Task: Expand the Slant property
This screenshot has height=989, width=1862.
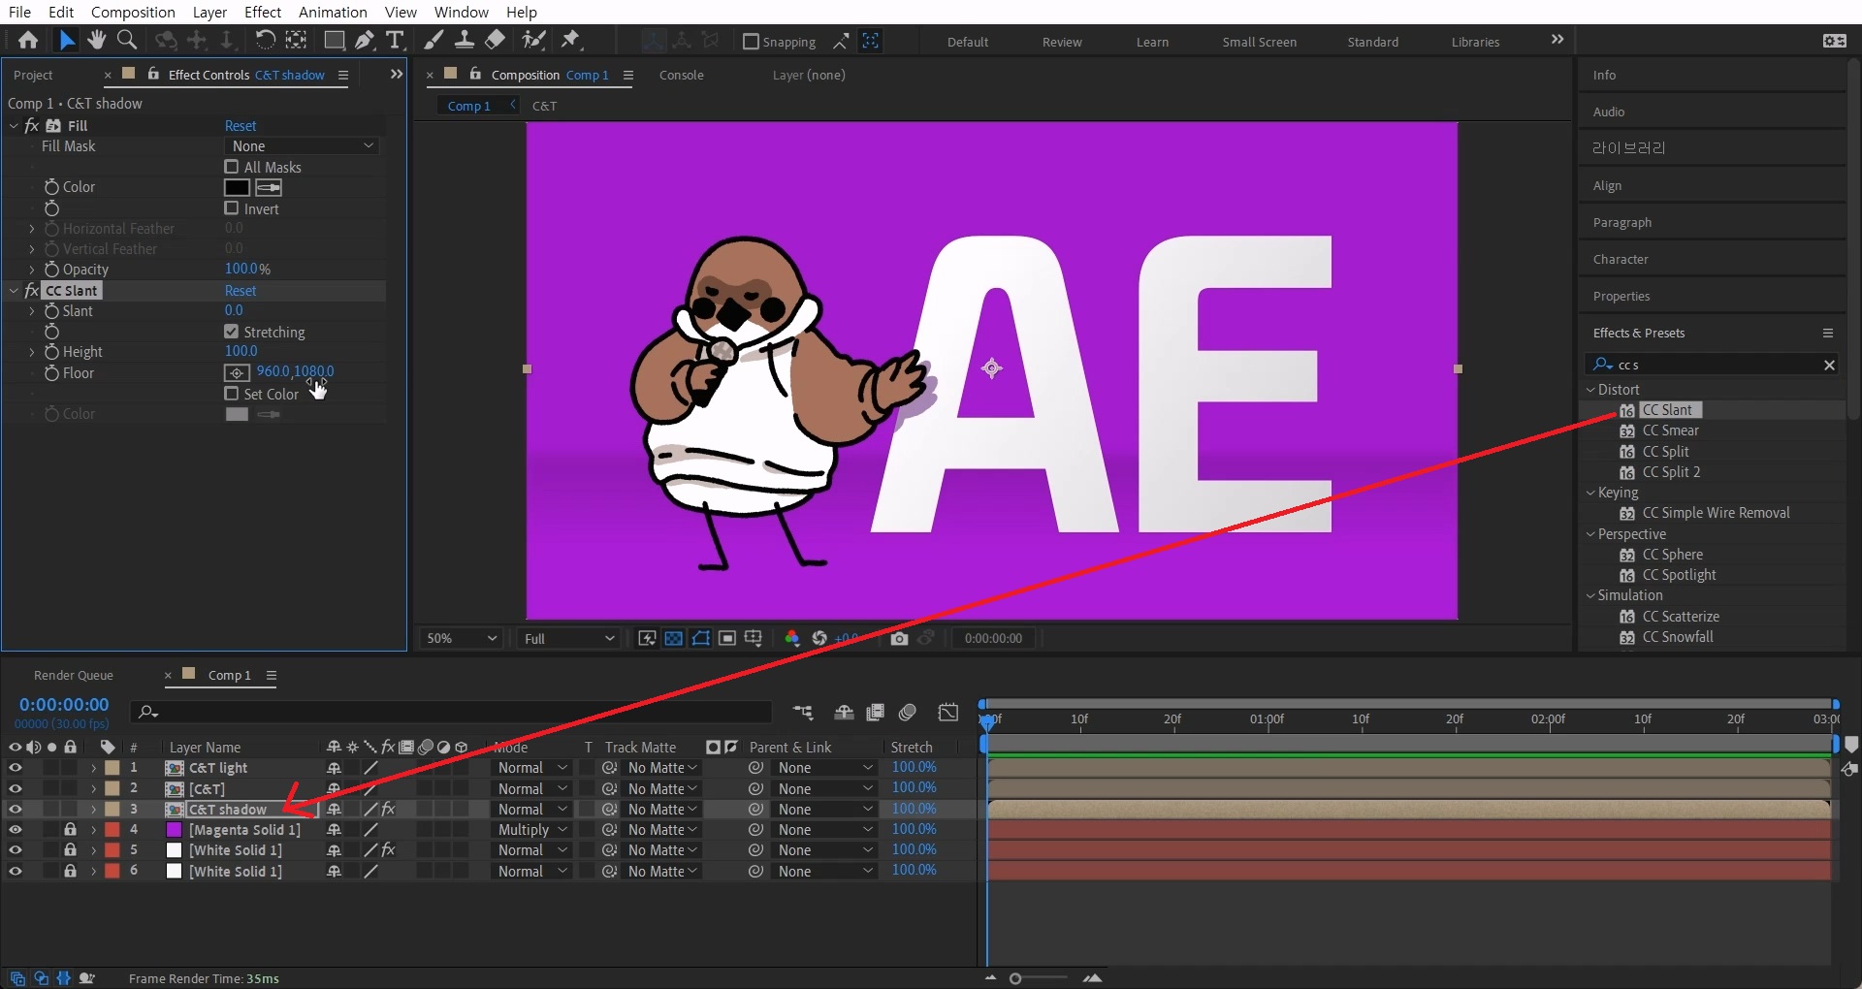Action: click(32, 311)
